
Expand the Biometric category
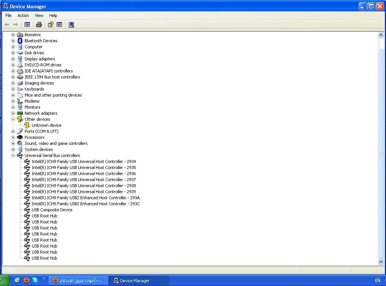coord(13,35)
